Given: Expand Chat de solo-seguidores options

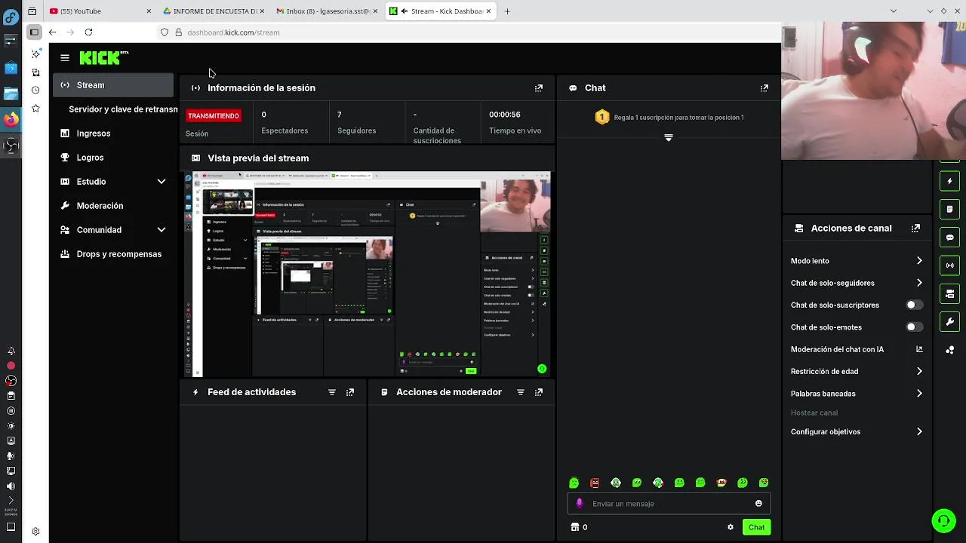Looking at the screenshot, I should point(919,283).
